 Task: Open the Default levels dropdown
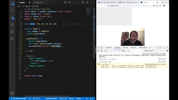tap(149, 51)
